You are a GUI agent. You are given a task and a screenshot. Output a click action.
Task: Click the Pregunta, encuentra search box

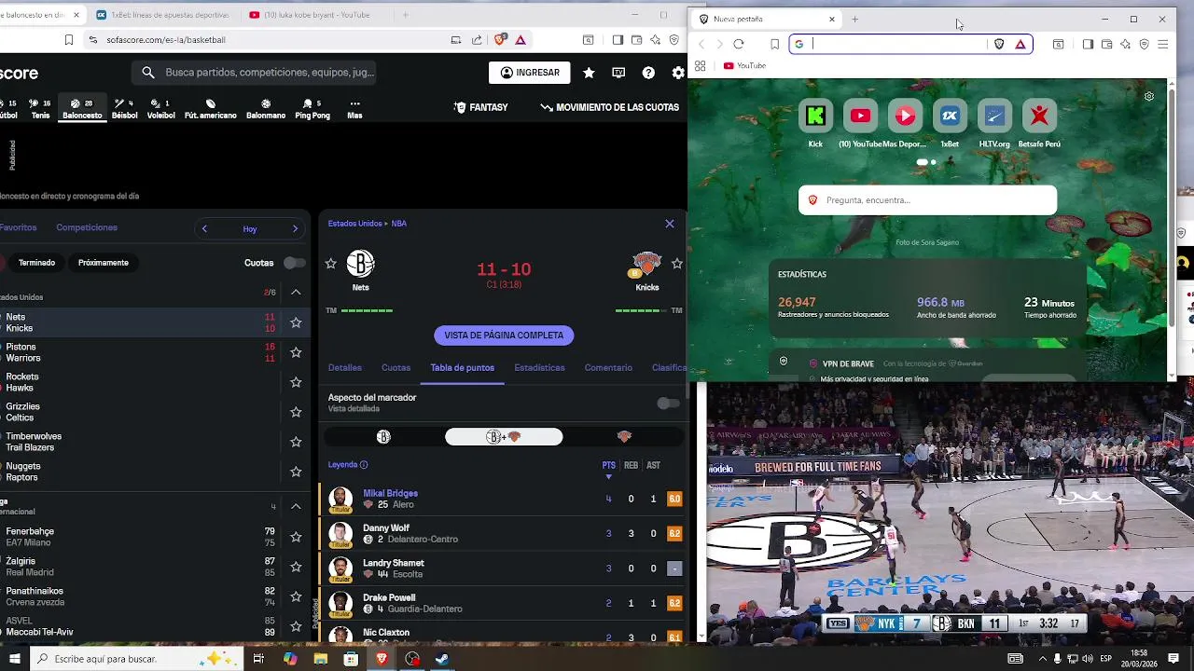click(927, 200)
